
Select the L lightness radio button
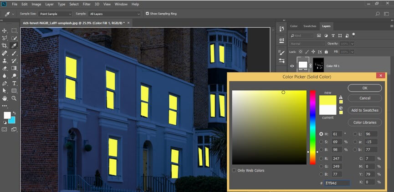coord(355,134)
